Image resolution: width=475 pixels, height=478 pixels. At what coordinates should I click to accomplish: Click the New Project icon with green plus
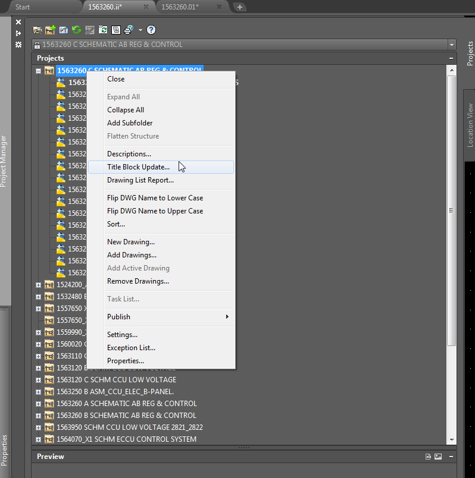(x=50, y=30)
